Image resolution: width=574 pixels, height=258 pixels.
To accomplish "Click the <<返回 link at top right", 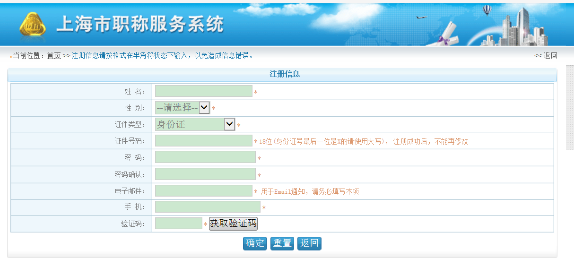I will point(546,56).
